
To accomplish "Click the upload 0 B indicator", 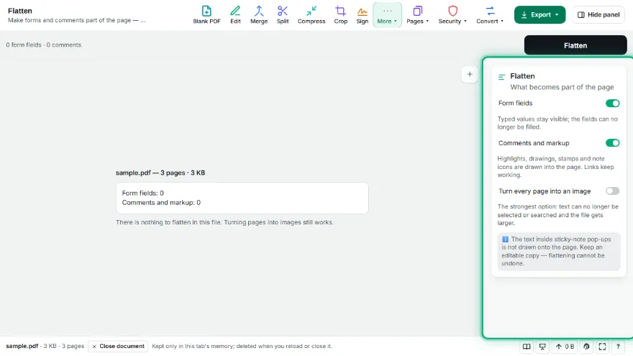I will [565, 347].
